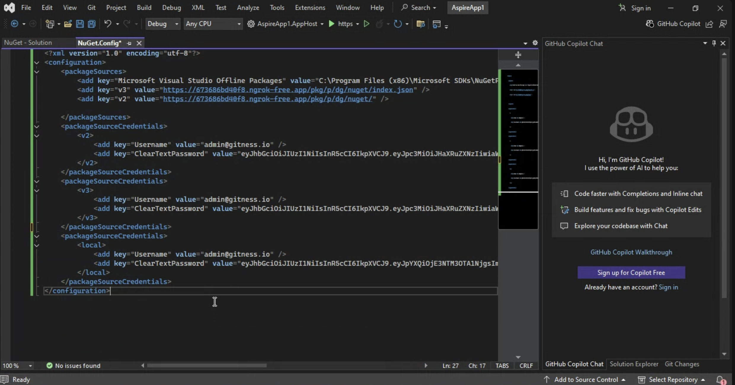Open the Git menu
The image size is (735, 385).
(92, 7)
